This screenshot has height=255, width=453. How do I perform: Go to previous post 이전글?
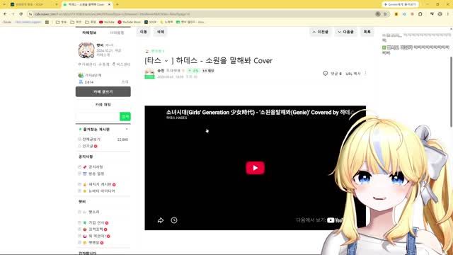[321, 32]
